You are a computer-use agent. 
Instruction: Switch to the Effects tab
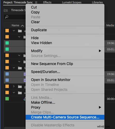tap(47, 2)
